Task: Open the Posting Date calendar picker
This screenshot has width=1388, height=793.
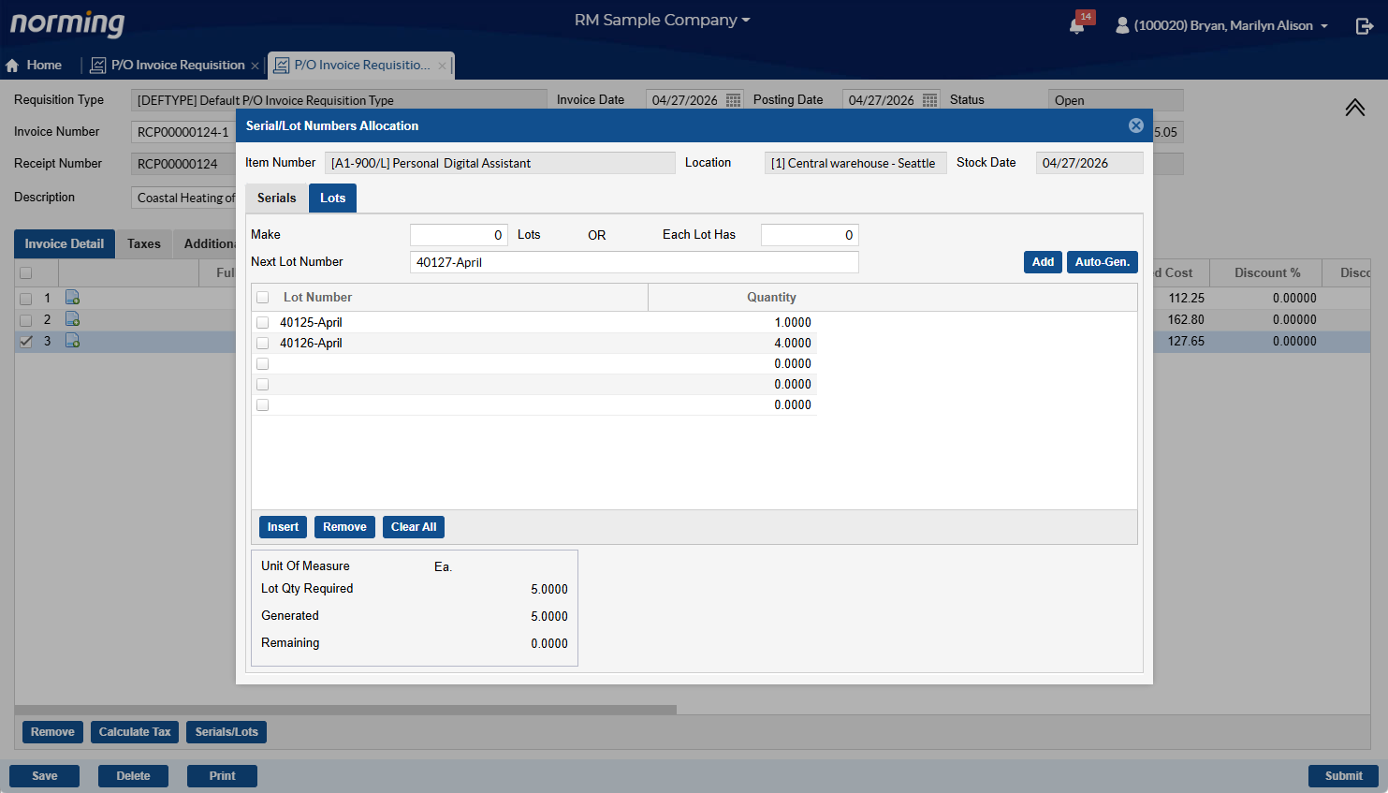Action: [929, 100]
